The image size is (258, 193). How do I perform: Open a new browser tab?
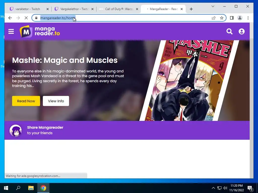191,9
